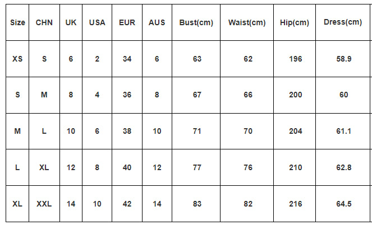The image size is (372, 225).
Task: Select the Waist(cm) column header
Action: 247,22
